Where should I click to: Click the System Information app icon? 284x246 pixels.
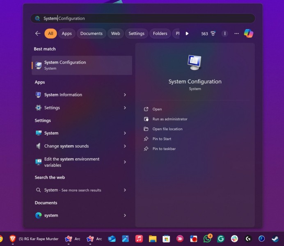click(x=38, y=95)
